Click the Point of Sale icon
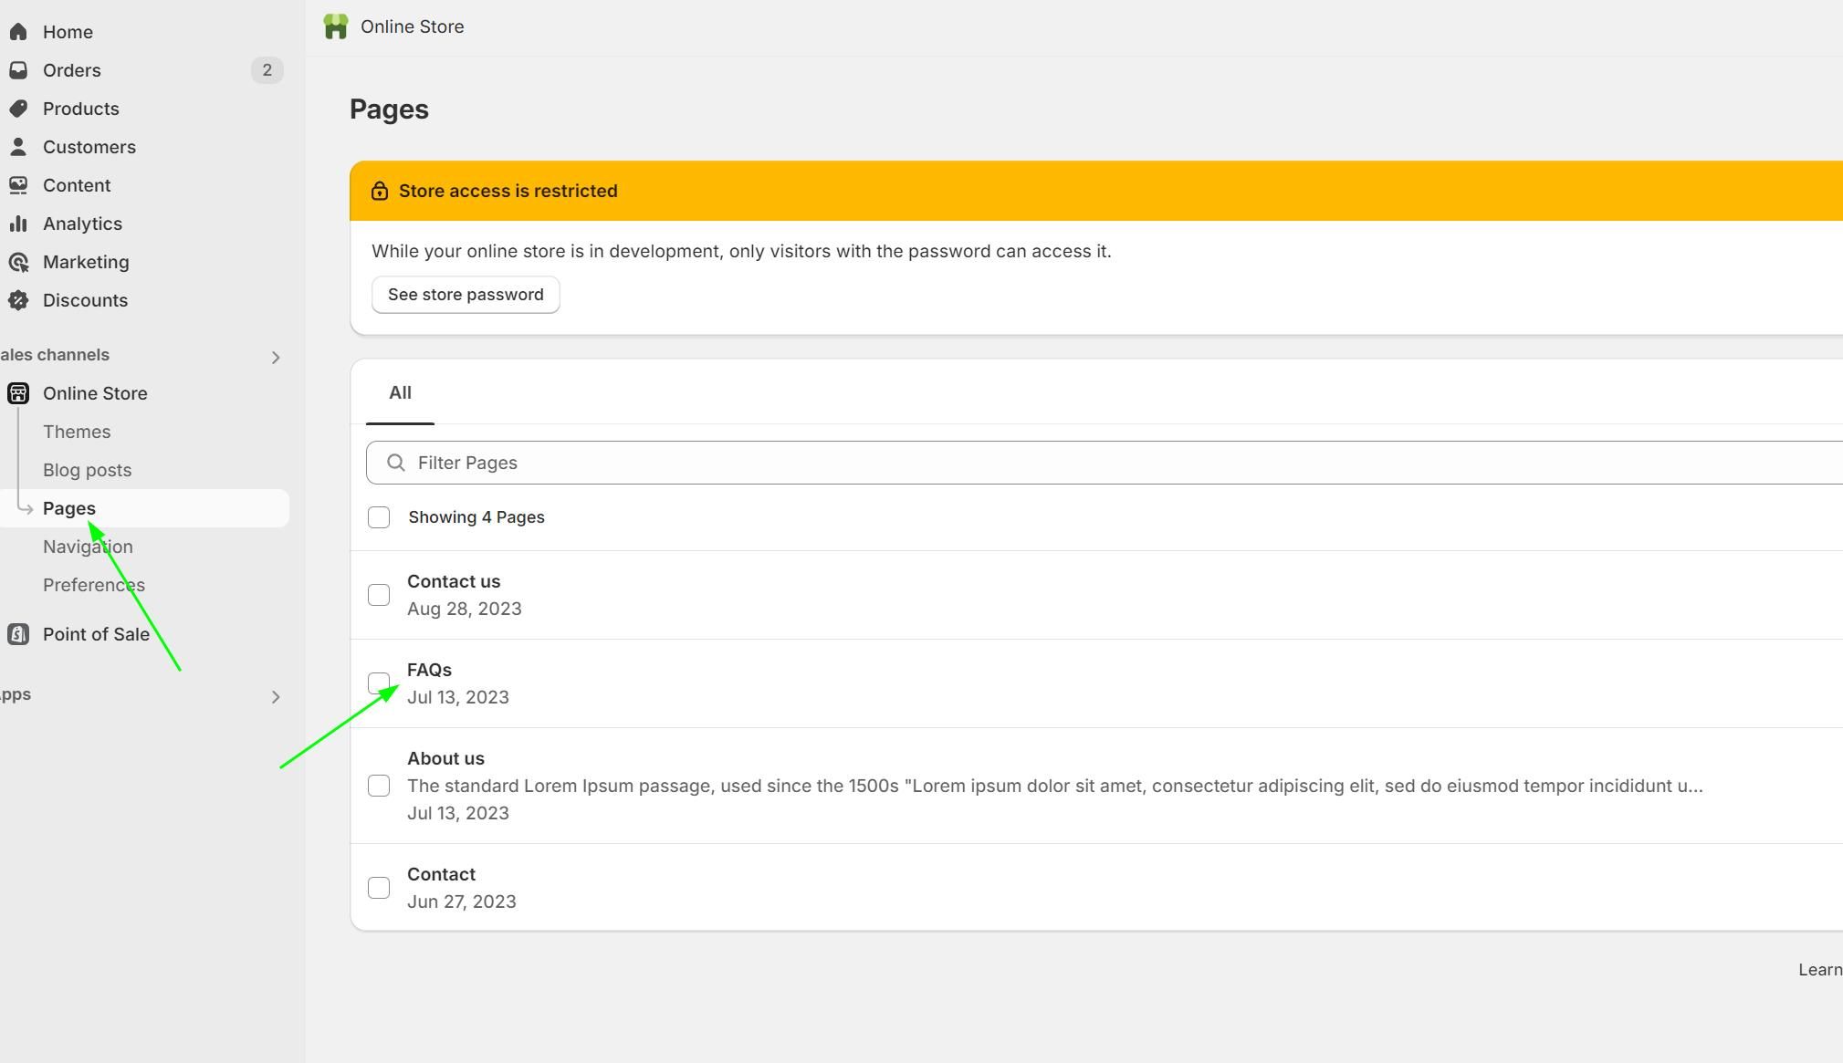This screenshot has width=1843, height=1063. [18, 634]
